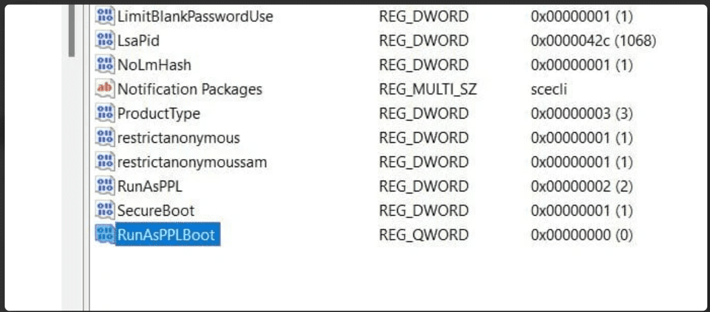Click the REG_QWORD type cell
Screen dimensions: 710x312
(424, 235)
